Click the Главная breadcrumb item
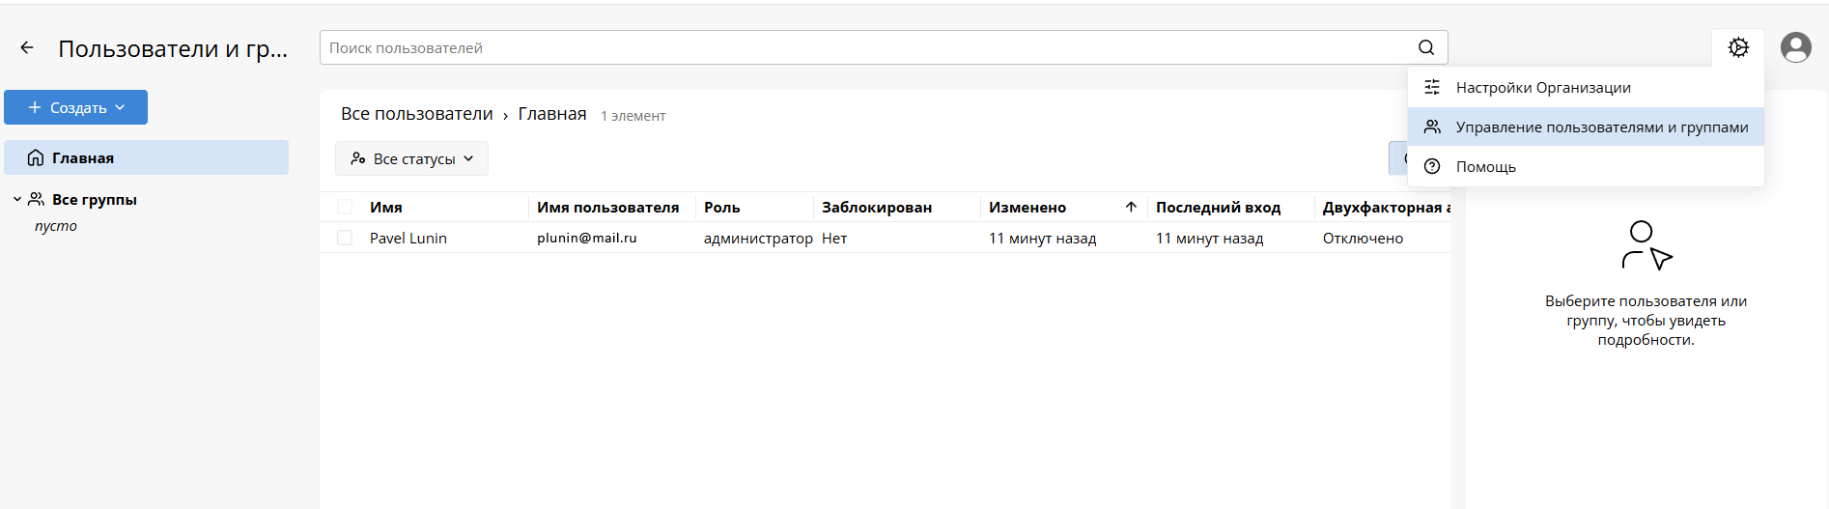 552,114
